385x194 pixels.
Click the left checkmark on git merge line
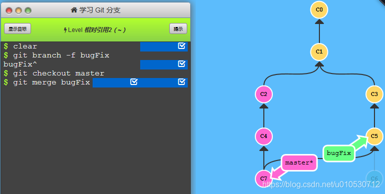click(134, 81)
